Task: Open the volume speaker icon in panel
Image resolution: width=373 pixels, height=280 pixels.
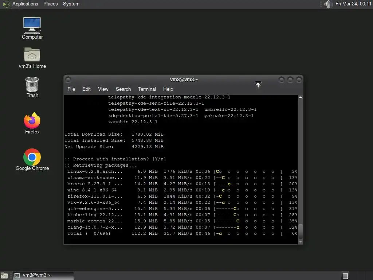Action: click(327, 4)
